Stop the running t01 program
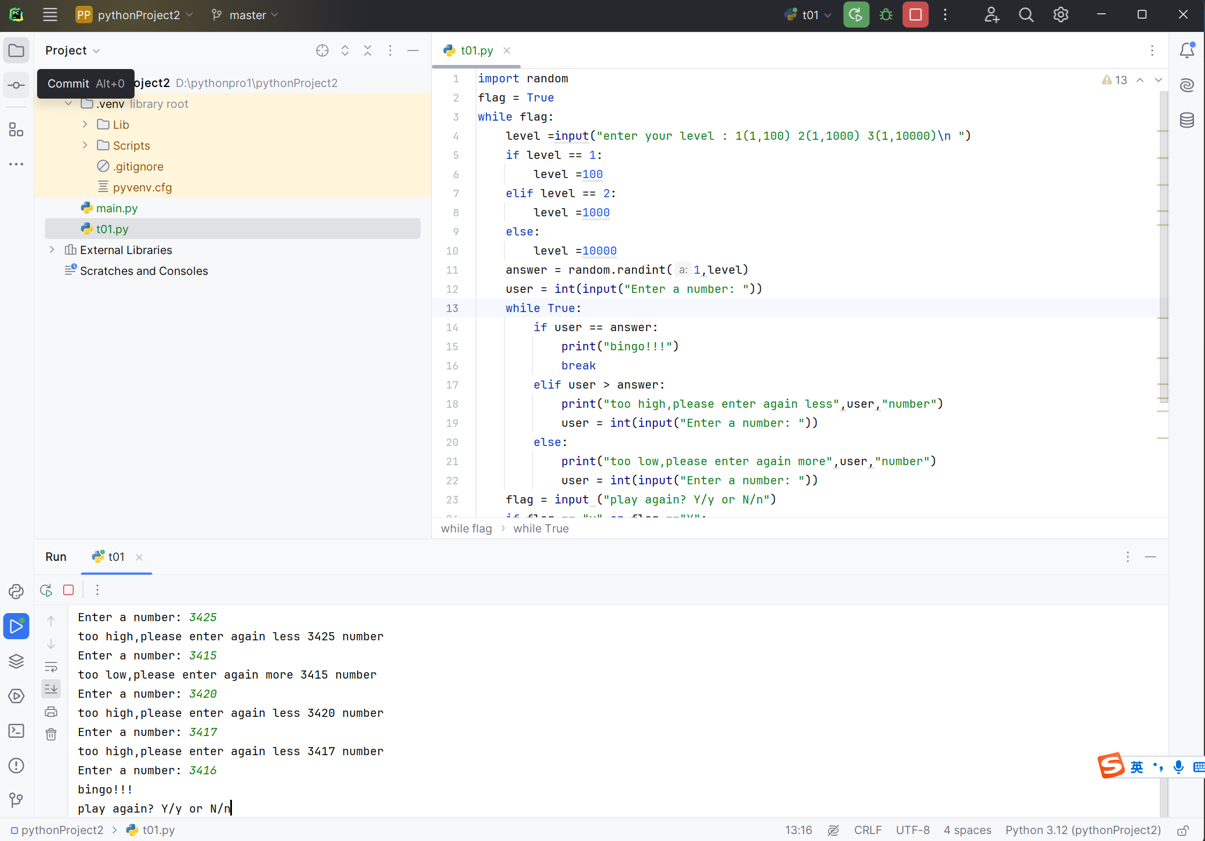Image resolution: width=1205 pixels, height=841 pixels. pyautogui.click(x=915, y=15)
